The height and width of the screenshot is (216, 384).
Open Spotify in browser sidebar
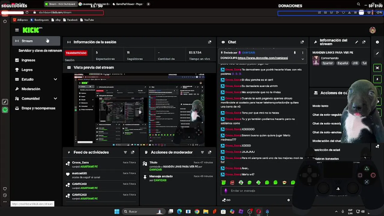coord(5,110)
